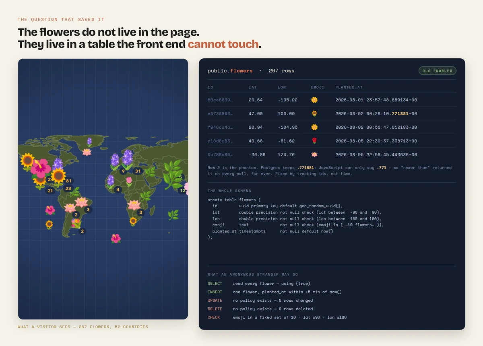Click the PLANTED_AT column header
This screenshot has width=483, height=346.
point(349,87)
